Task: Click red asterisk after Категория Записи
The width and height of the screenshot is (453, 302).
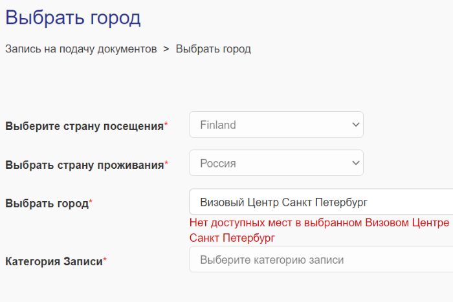Action: tap(105, 260)
